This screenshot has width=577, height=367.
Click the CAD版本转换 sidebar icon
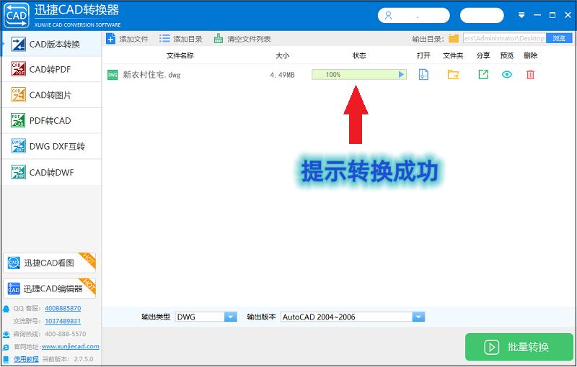pos(19,44)
